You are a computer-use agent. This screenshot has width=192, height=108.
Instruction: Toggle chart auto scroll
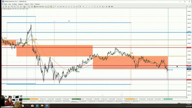(x=18, y=7)
